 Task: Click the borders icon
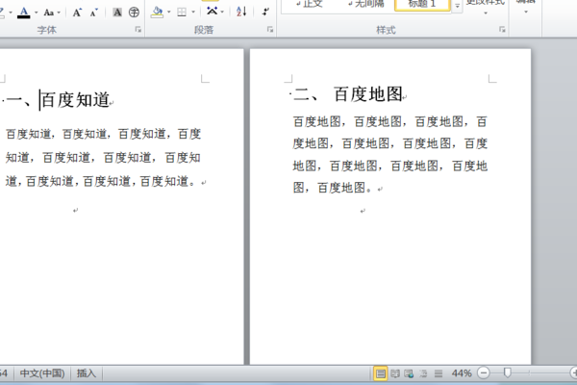tap(182, 13)
